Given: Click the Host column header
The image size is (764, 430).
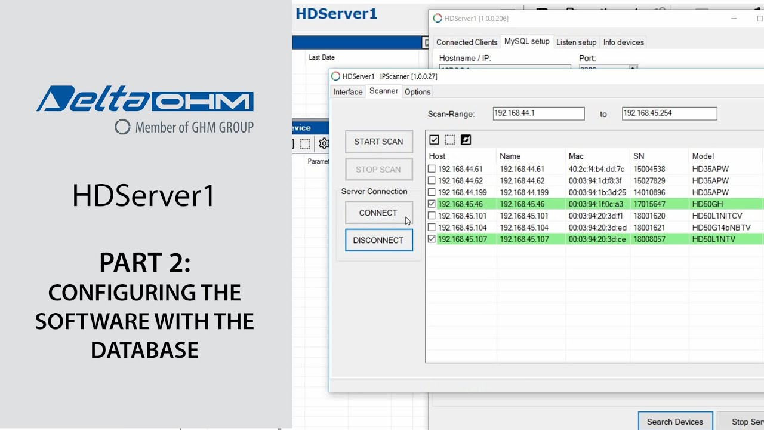Looking at the screenshot, I should coord(461,156).
